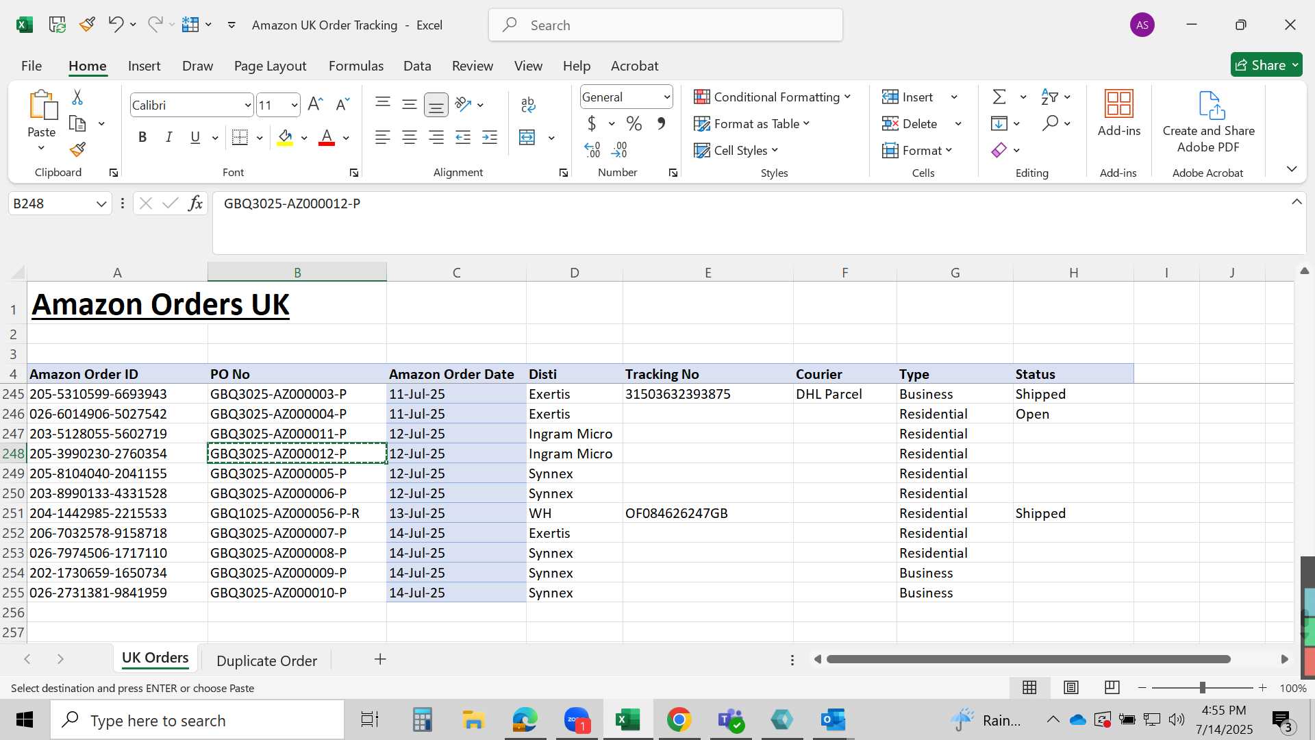The width and height of the screenshot is (1315, 740).
Task: Click Decrease Indent icon
Action: (463, 137)
